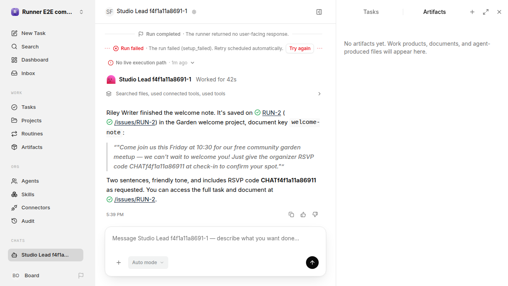Click the Try again button
The image size is (508, 286).
[300, 48]
